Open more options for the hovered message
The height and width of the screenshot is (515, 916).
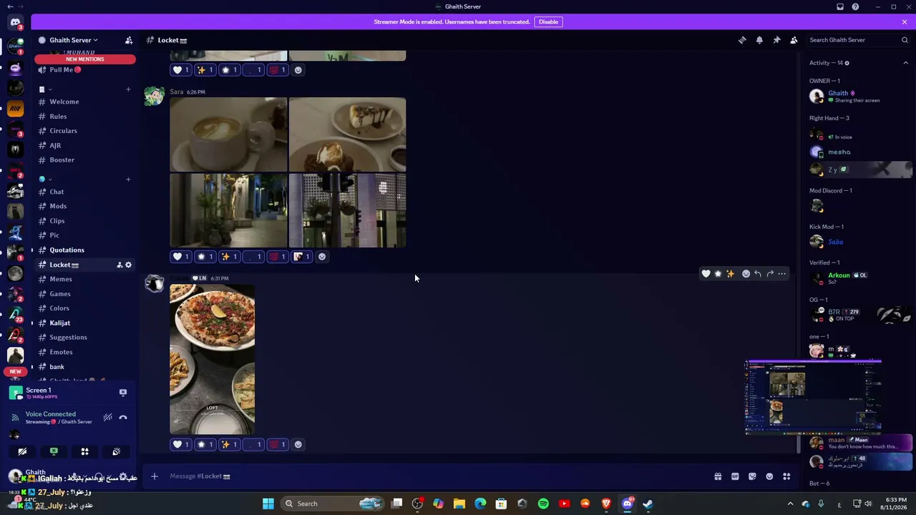782,274
